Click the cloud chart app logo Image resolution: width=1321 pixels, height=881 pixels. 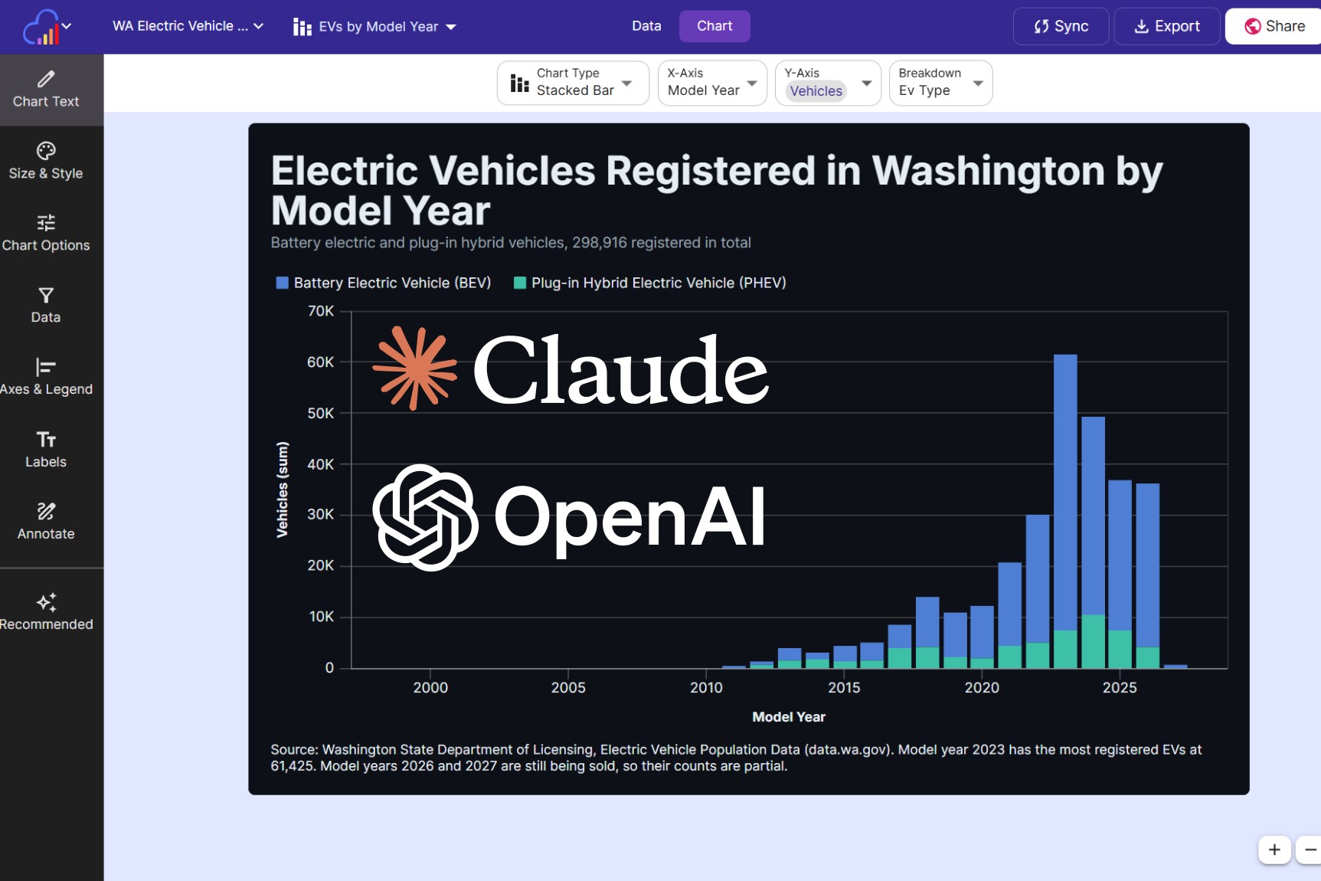coord(41,27)
